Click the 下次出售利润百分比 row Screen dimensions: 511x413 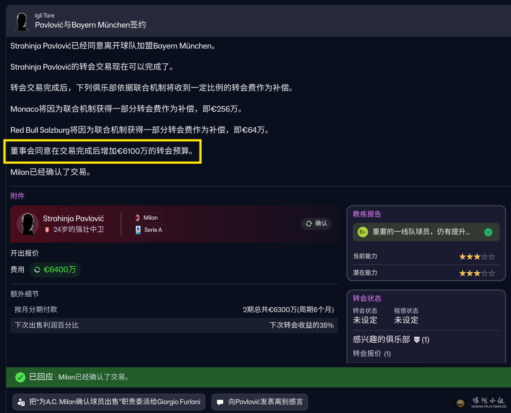tap(174, 325)
